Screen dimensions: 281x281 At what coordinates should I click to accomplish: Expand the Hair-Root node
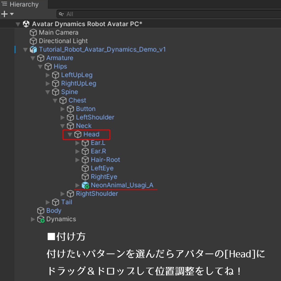[77, 160]
